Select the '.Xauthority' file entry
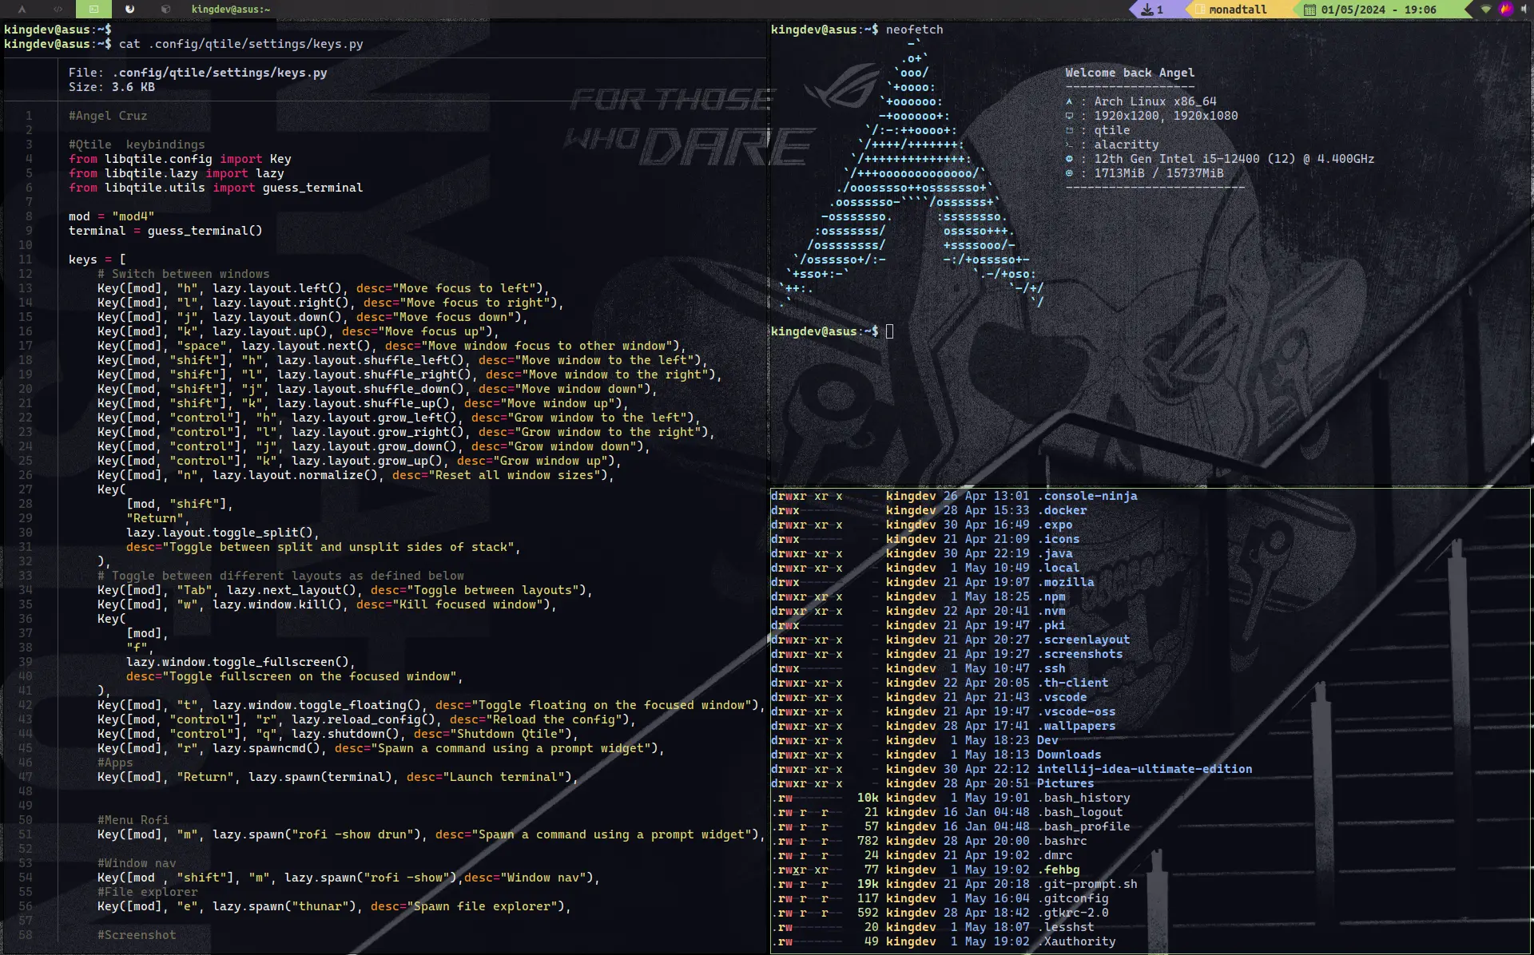 point(1076,941)
